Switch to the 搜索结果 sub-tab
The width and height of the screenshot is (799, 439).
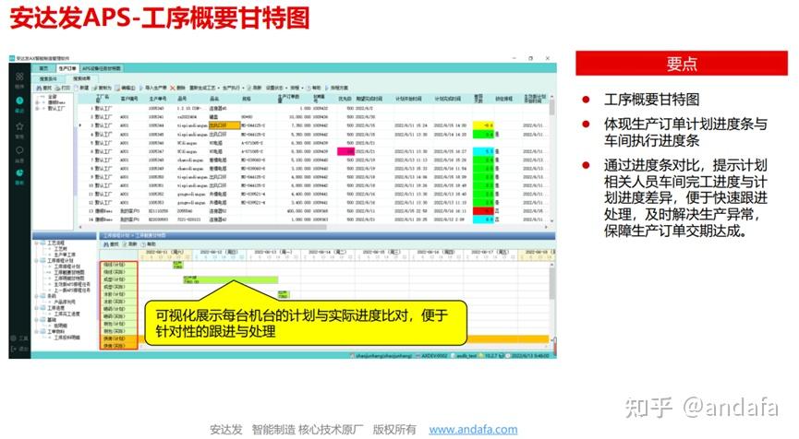(81, 78)
